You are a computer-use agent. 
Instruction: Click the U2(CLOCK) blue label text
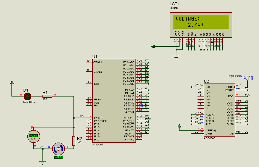pos(235,76)
